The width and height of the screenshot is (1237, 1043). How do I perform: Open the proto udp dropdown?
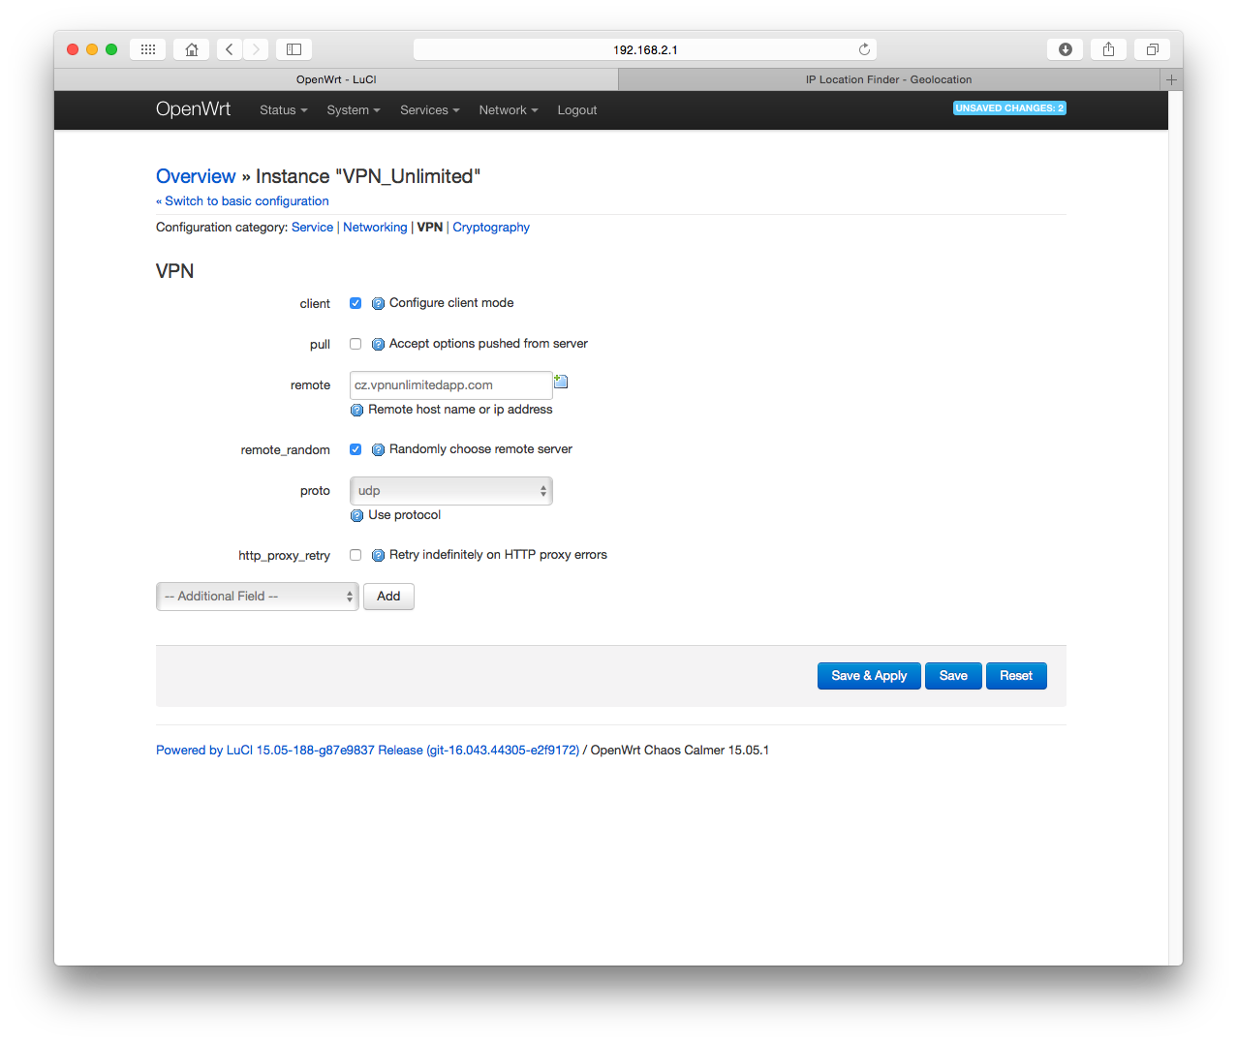(451, 491)
